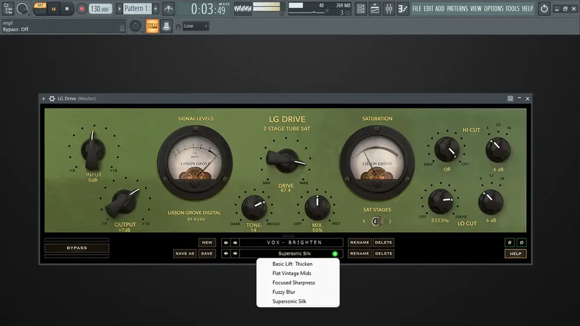Click the record button in transport bar

tap(81, 9)
